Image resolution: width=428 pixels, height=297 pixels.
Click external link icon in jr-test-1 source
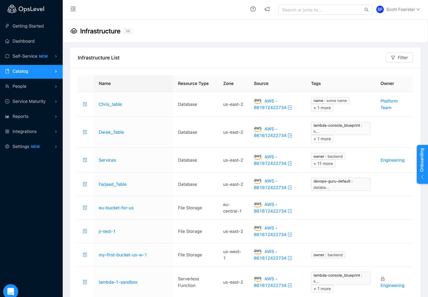pos(290,235)
